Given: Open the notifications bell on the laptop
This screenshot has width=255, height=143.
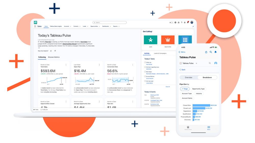Looking at the screenshot, I should tap(188, 22).
